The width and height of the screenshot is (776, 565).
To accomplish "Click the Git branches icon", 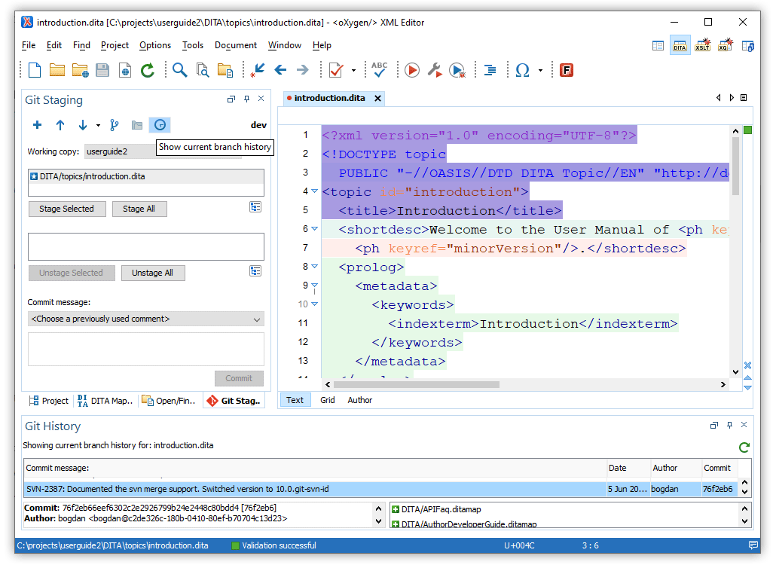I will click(115, 124).
